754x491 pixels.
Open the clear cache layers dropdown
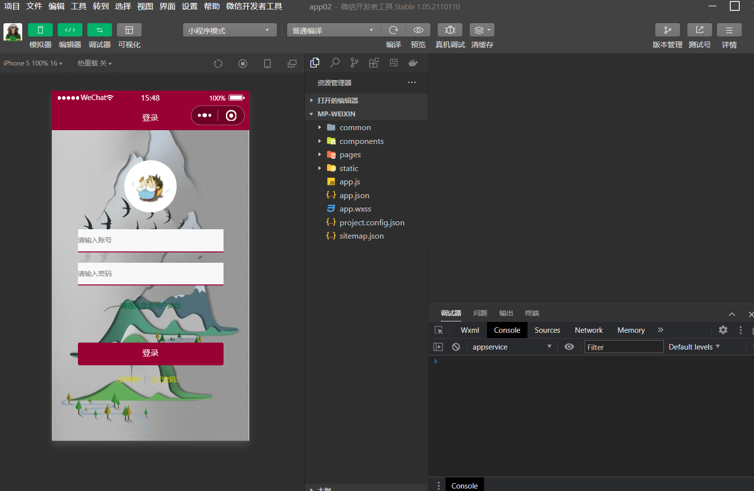click(x=482, y=30)
